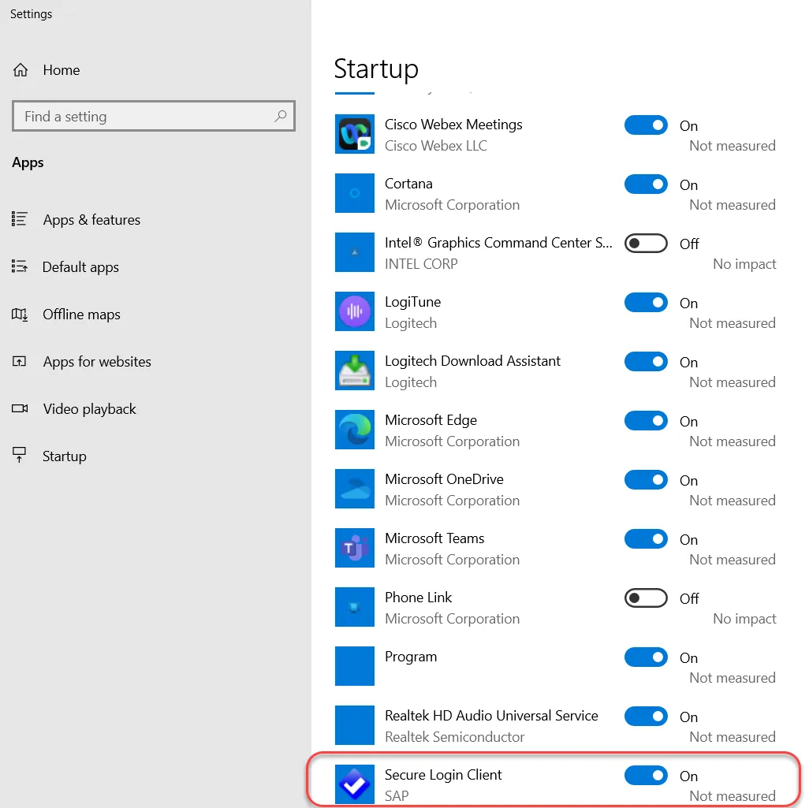Toggle LogiTune startup switch
The image size is (809, 808).
(646, 303)
